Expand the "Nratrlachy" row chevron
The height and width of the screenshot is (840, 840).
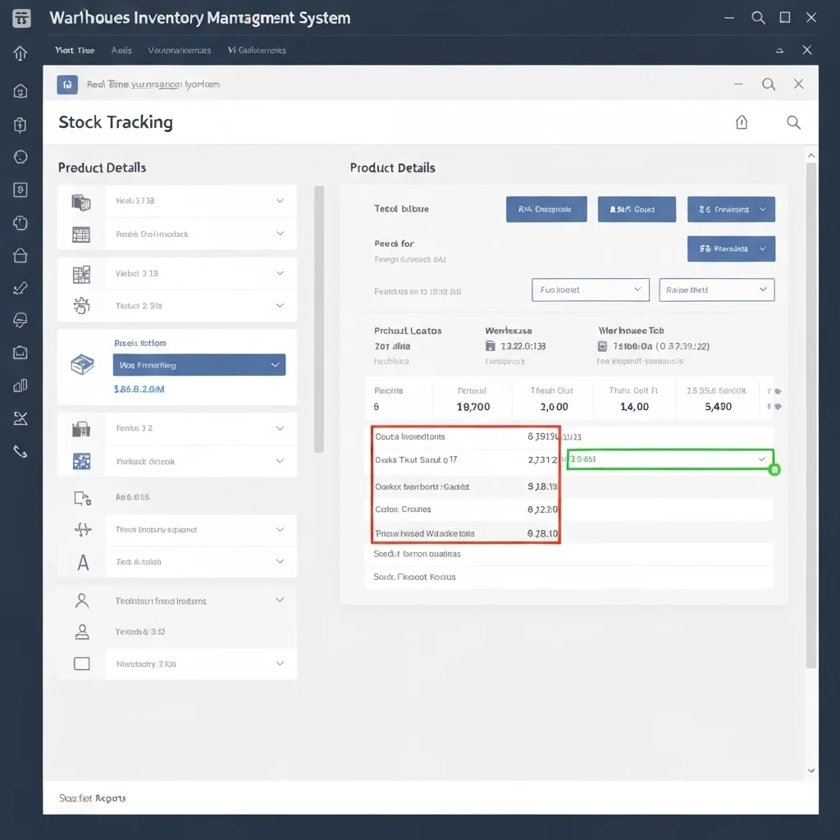(x=280, y=663)
